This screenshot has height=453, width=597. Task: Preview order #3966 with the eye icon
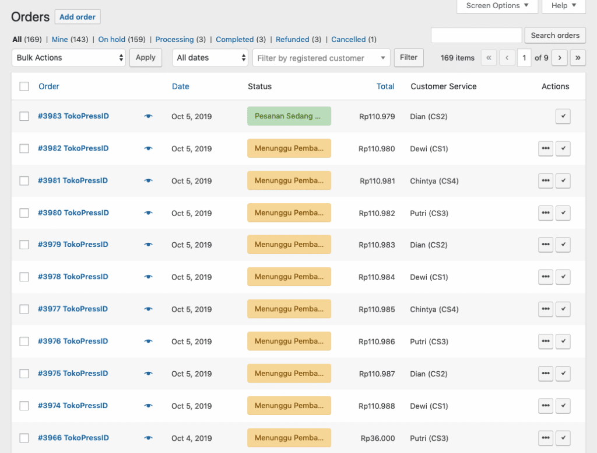pos(149,438)
